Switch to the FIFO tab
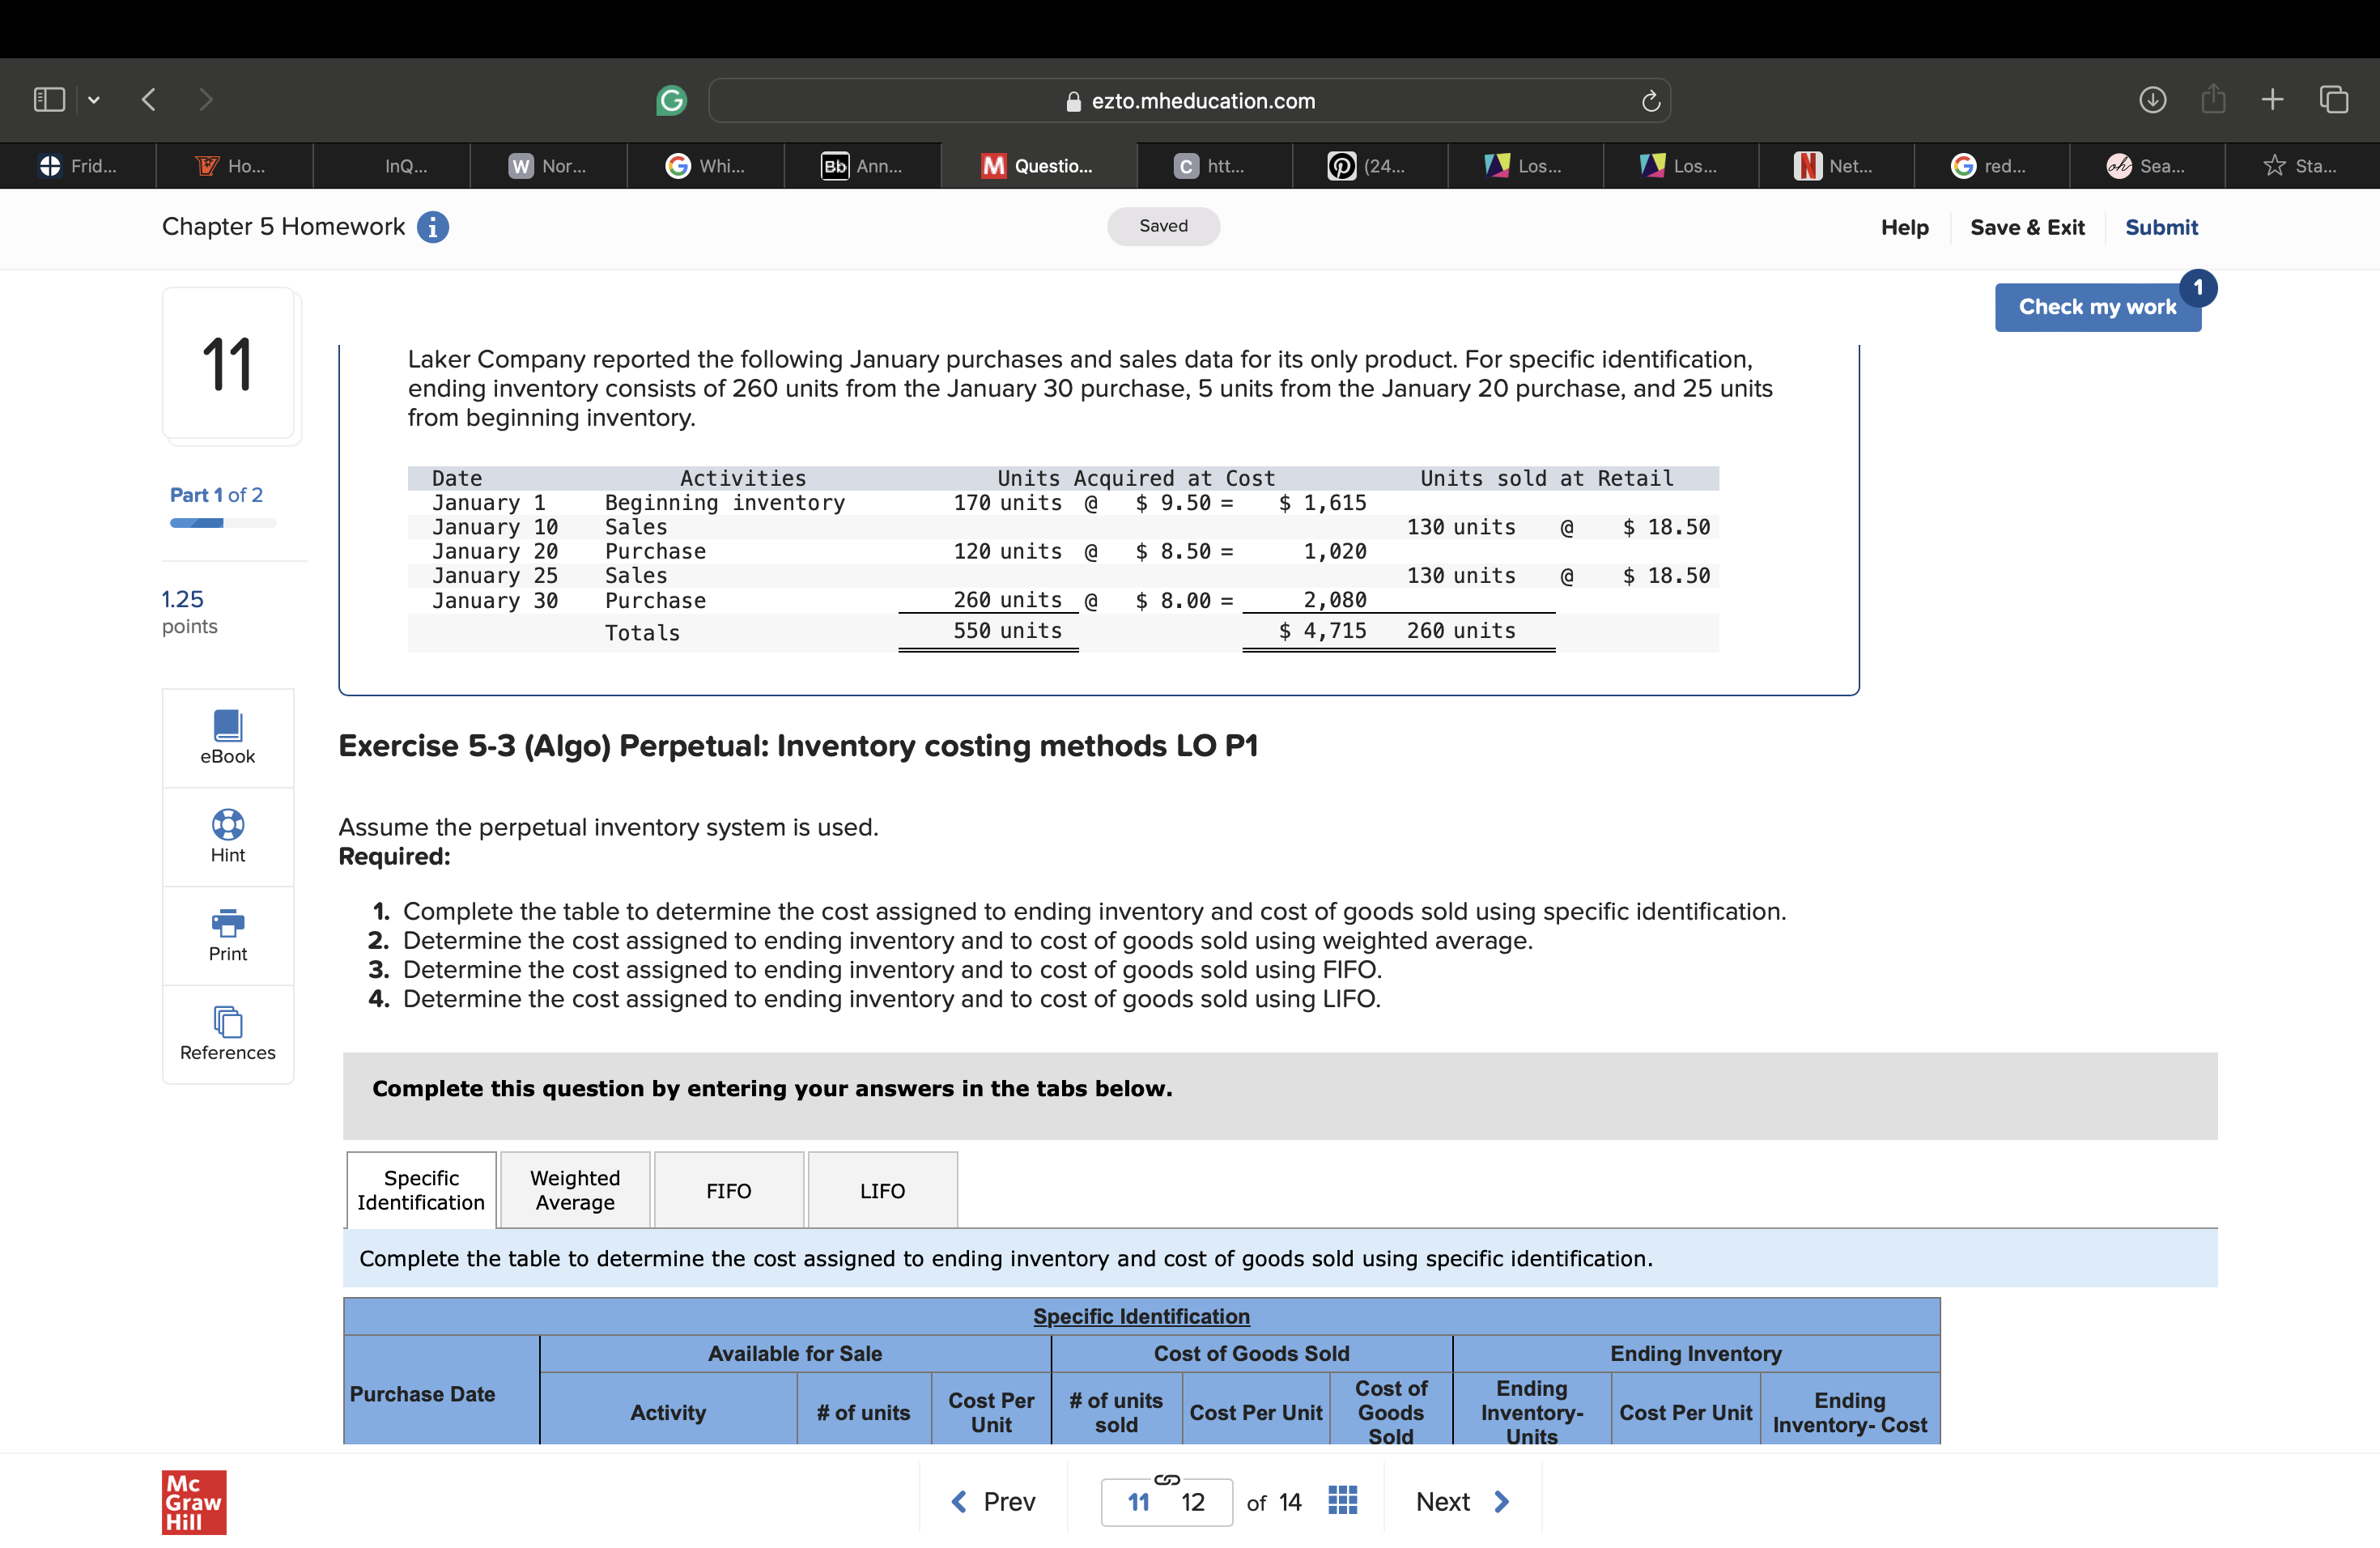 (x=728, y=1190)
